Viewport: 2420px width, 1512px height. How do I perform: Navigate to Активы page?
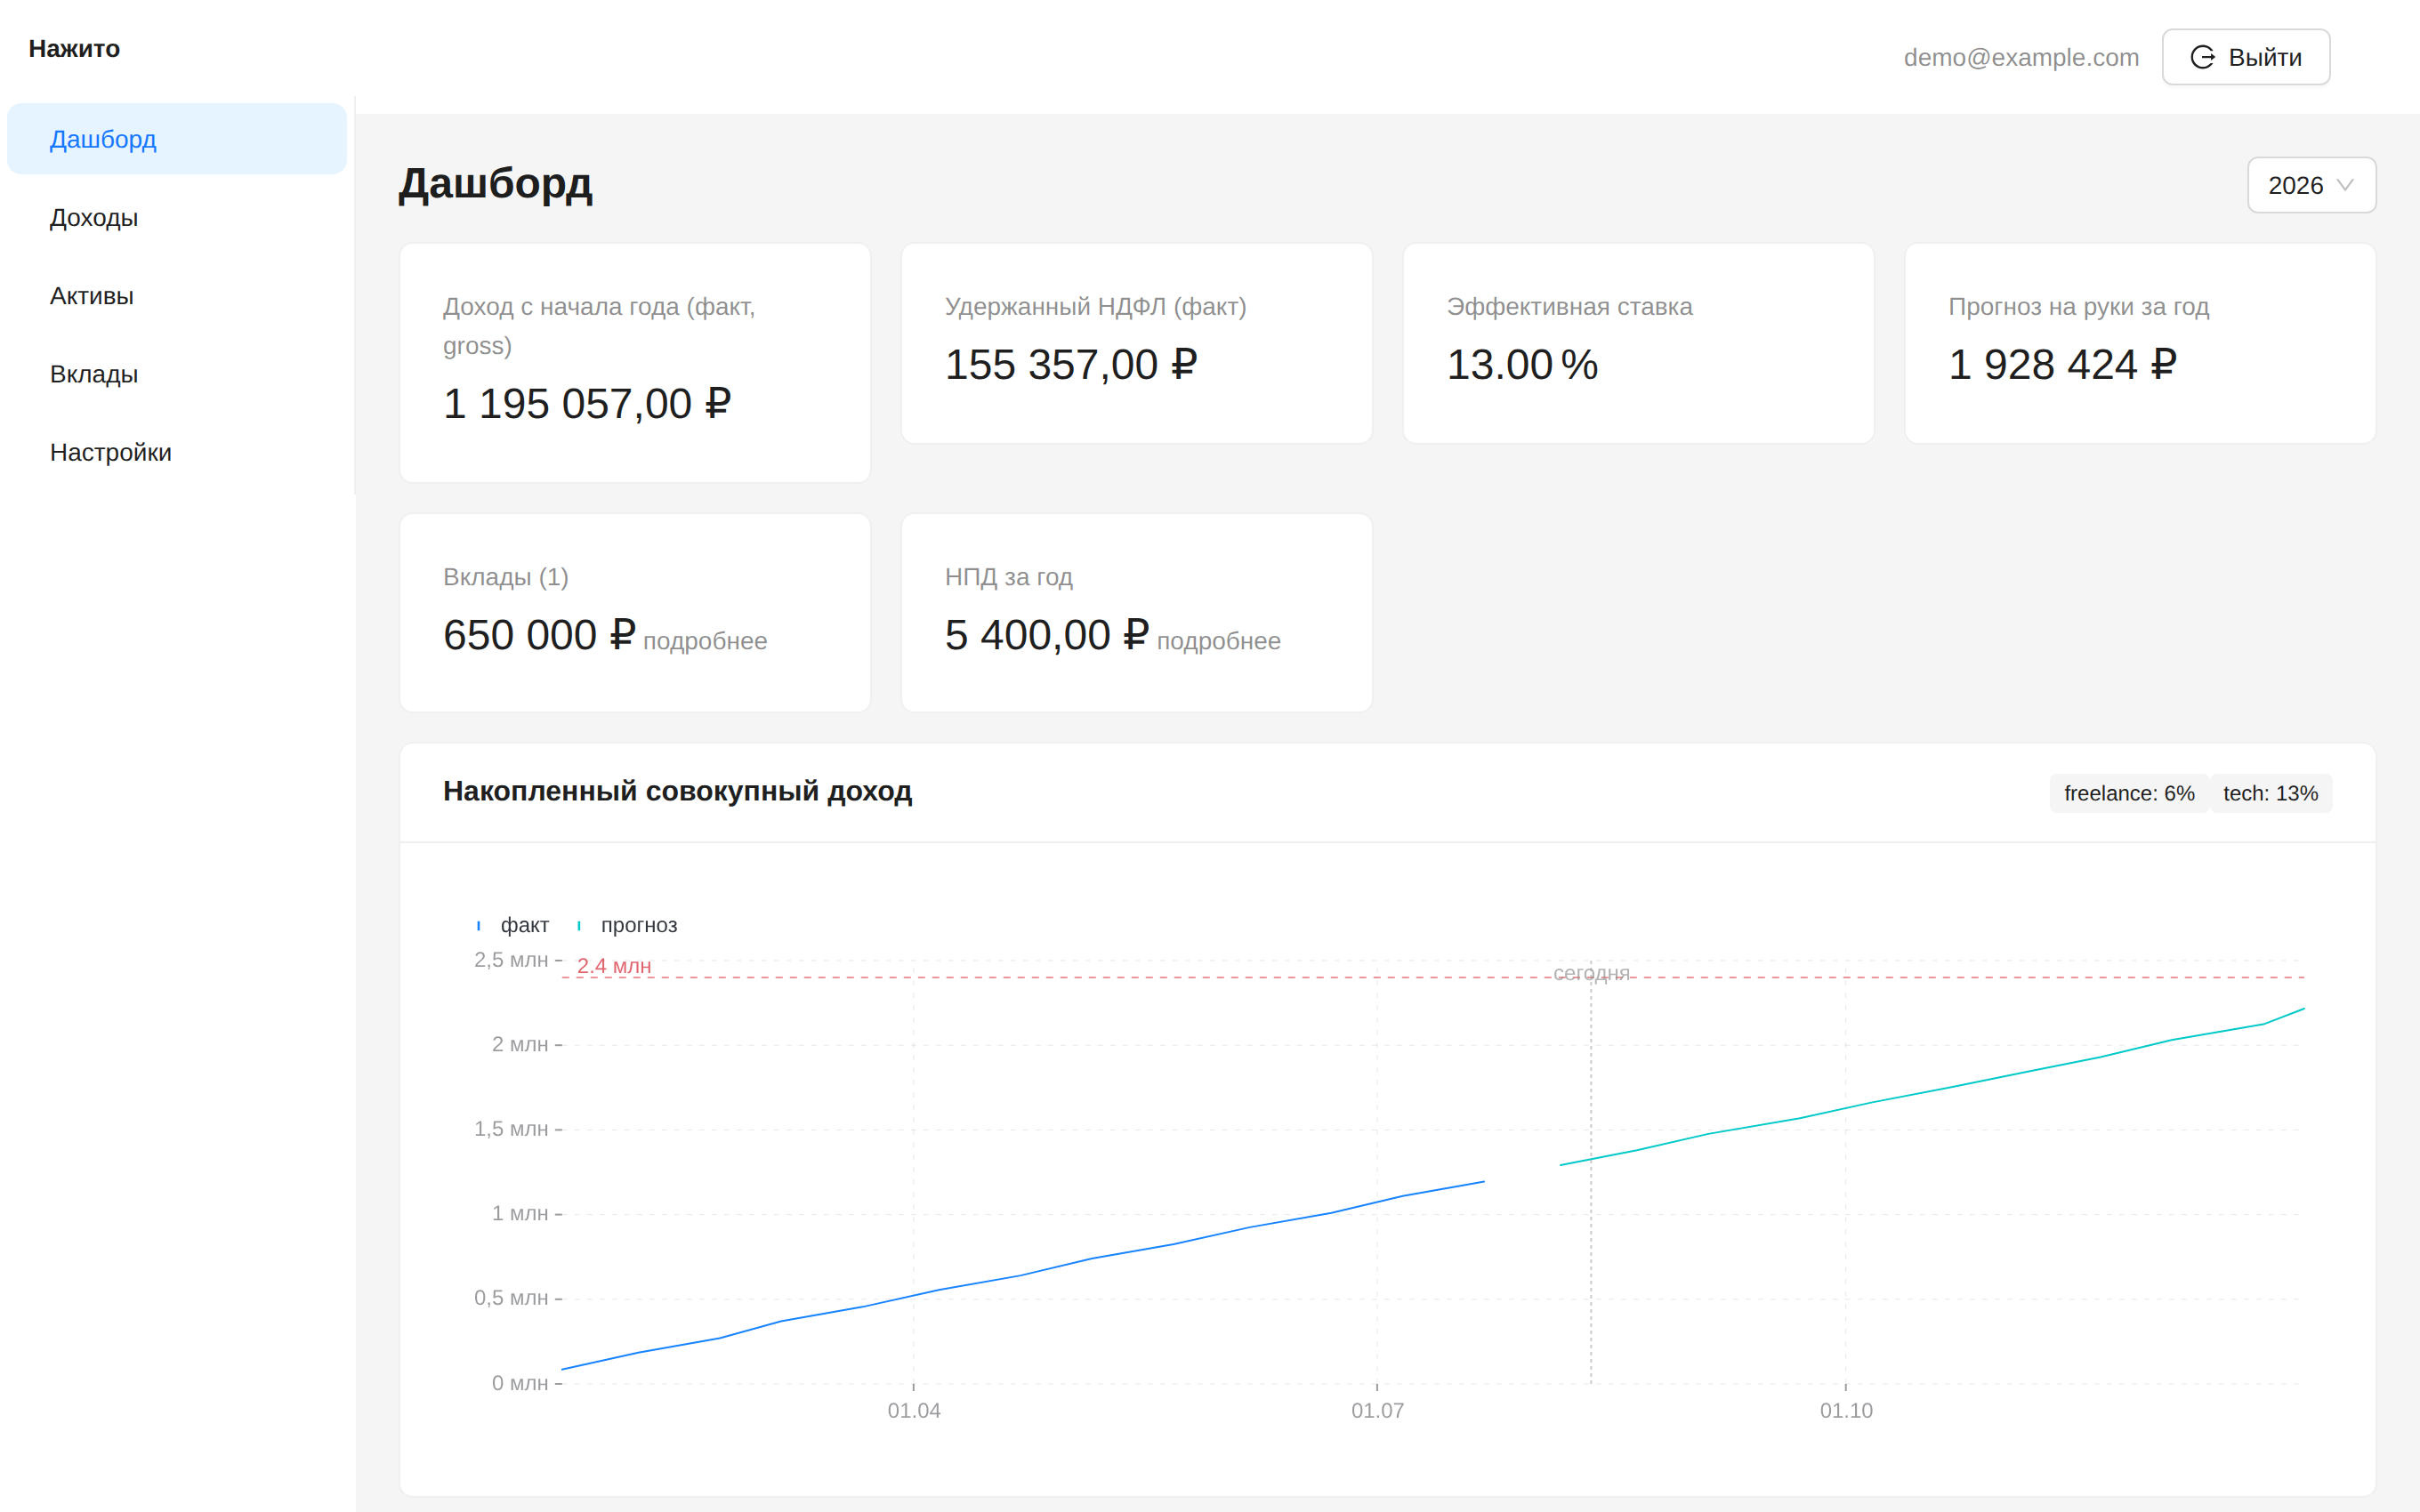click(177, 295)
